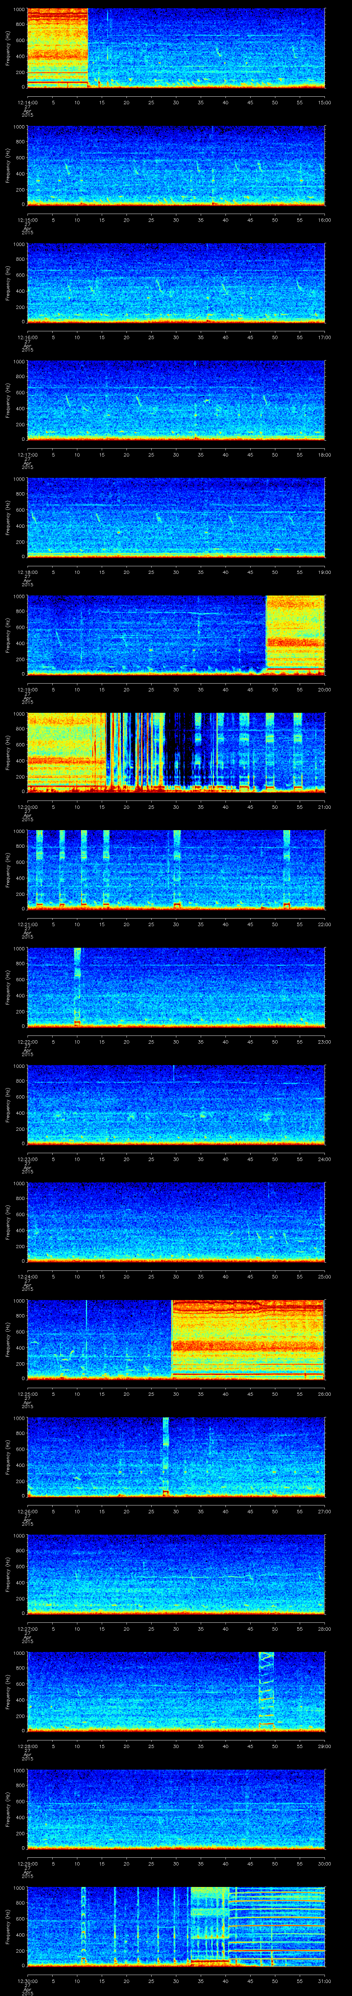Select the spectrogram panel starting at 12:18:00
352x1996 pixels.
click(176, 518)
